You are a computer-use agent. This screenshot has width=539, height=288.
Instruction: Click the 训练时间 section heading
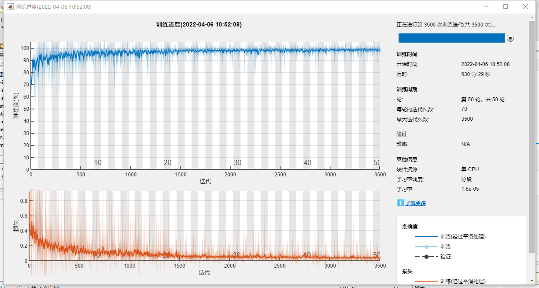point(407,54)
